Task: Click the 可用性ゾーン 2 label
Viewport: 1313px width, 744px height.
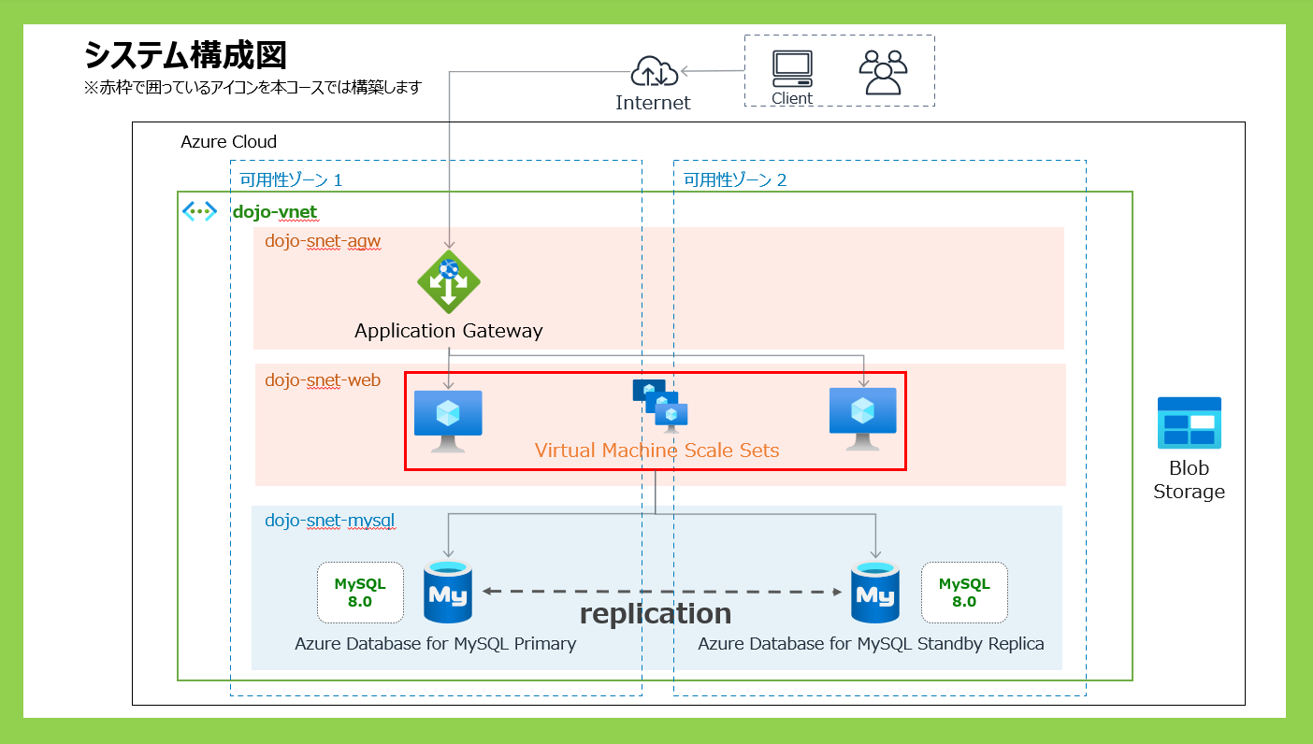Action: pyautogui.click(x=734, y=179)
